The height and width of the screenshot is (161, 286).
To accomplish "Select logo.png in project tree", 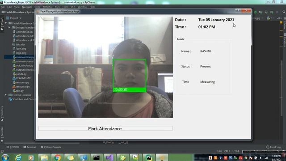I will tap(19, 53).
